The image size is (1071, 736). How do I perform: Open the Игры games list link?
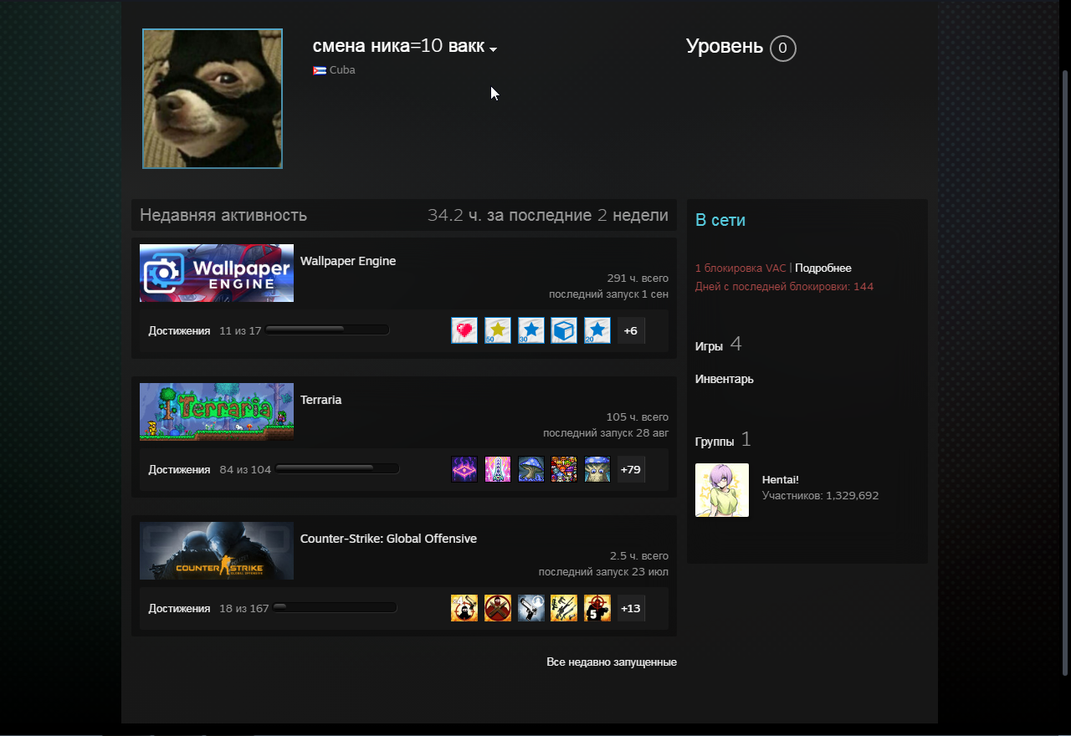(x=709, y=345)
